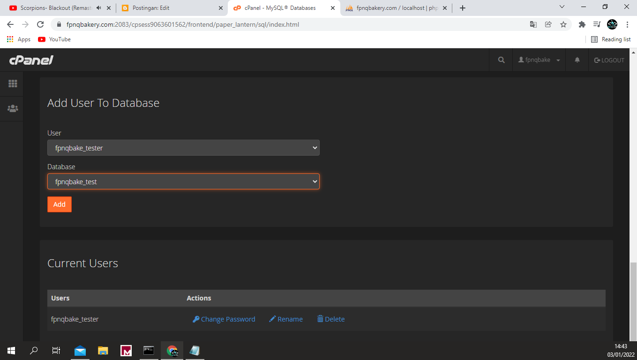This screenshot has width=637, height=360.
Task: Click the orange Add button
Action: pyautogui.click(x=60, y=204)
